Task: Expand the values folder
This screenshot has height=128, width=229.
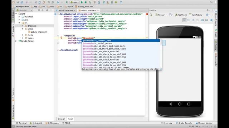Action: pyautogui.click(x=23, y=38)
